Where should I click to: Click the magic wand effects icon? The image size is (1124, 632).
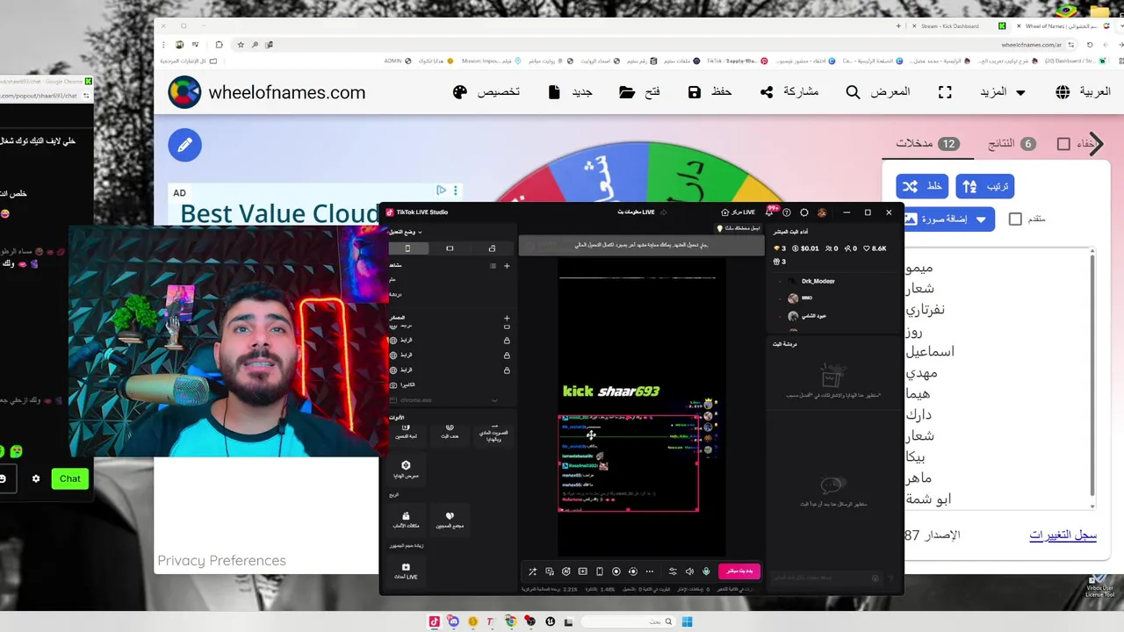pyautogui.click(x=532, y=571)
